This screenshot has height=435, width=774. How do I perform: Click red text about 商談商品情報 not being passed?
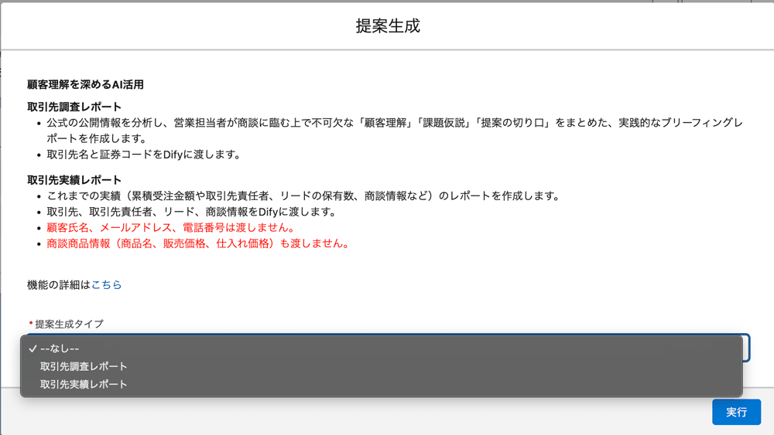click(198, 243)
